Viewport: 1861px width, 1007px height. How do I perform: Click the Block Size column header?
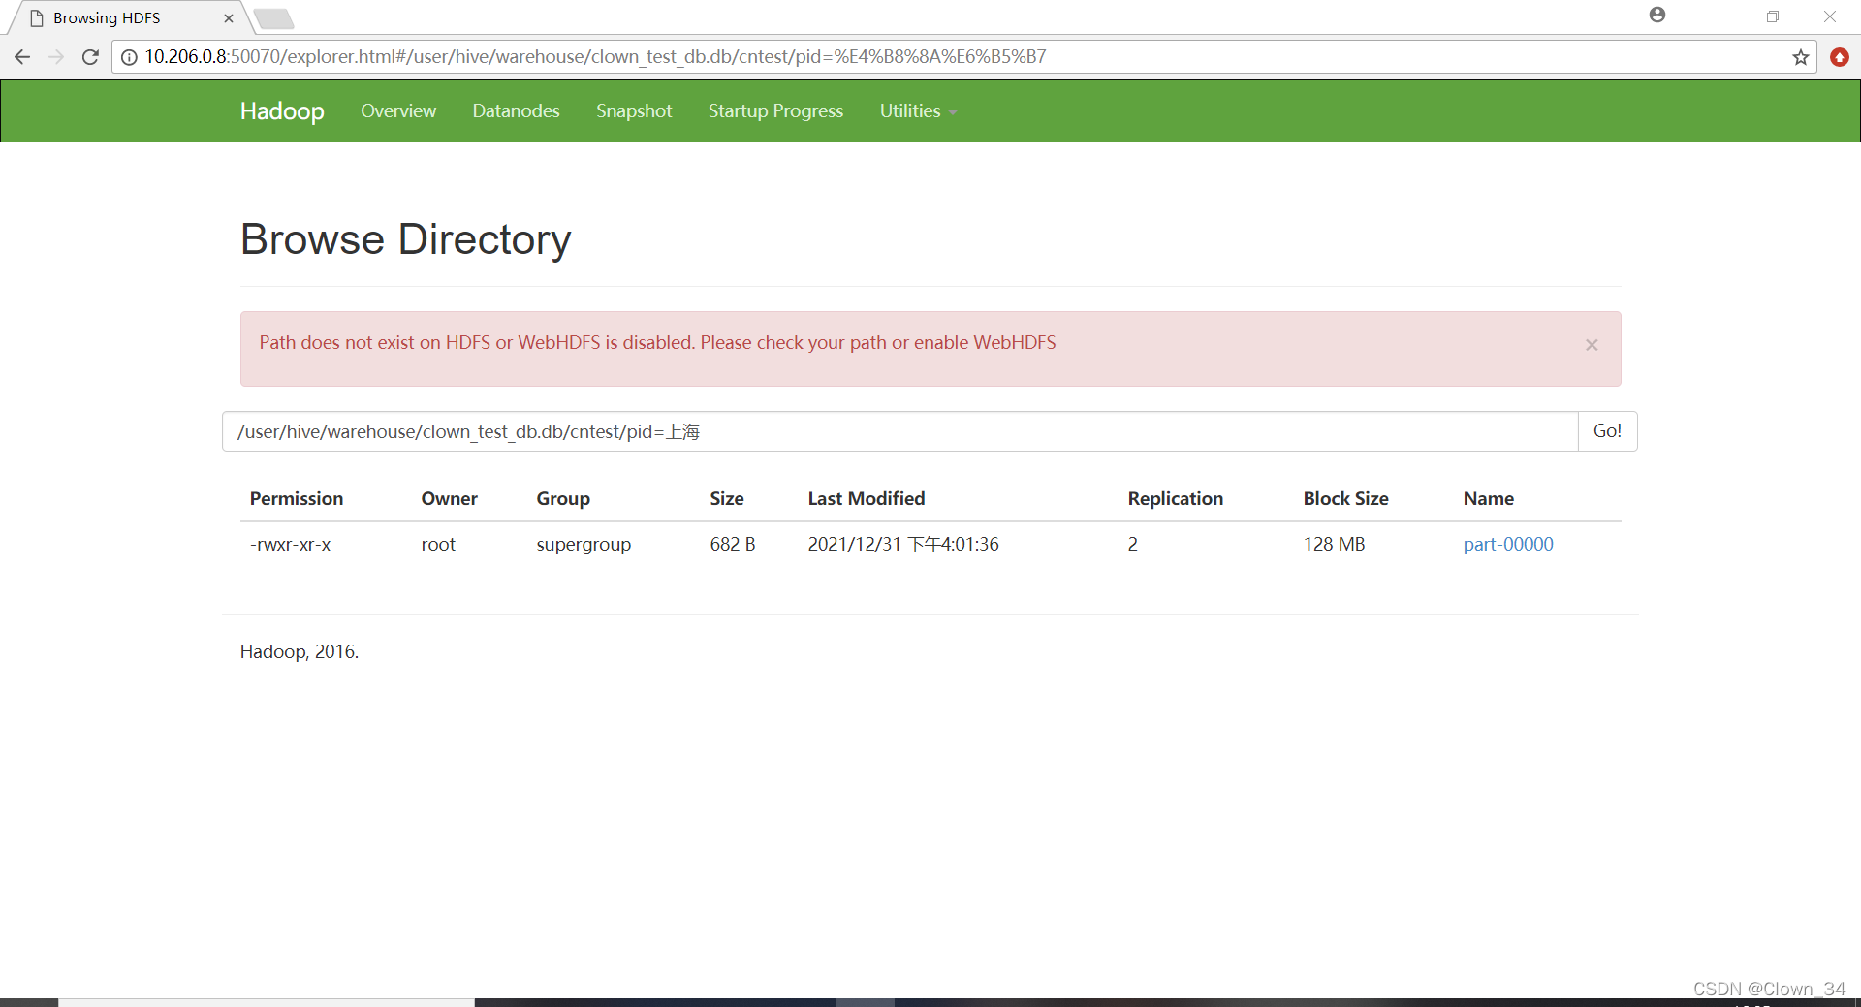tap(1345, 499)
